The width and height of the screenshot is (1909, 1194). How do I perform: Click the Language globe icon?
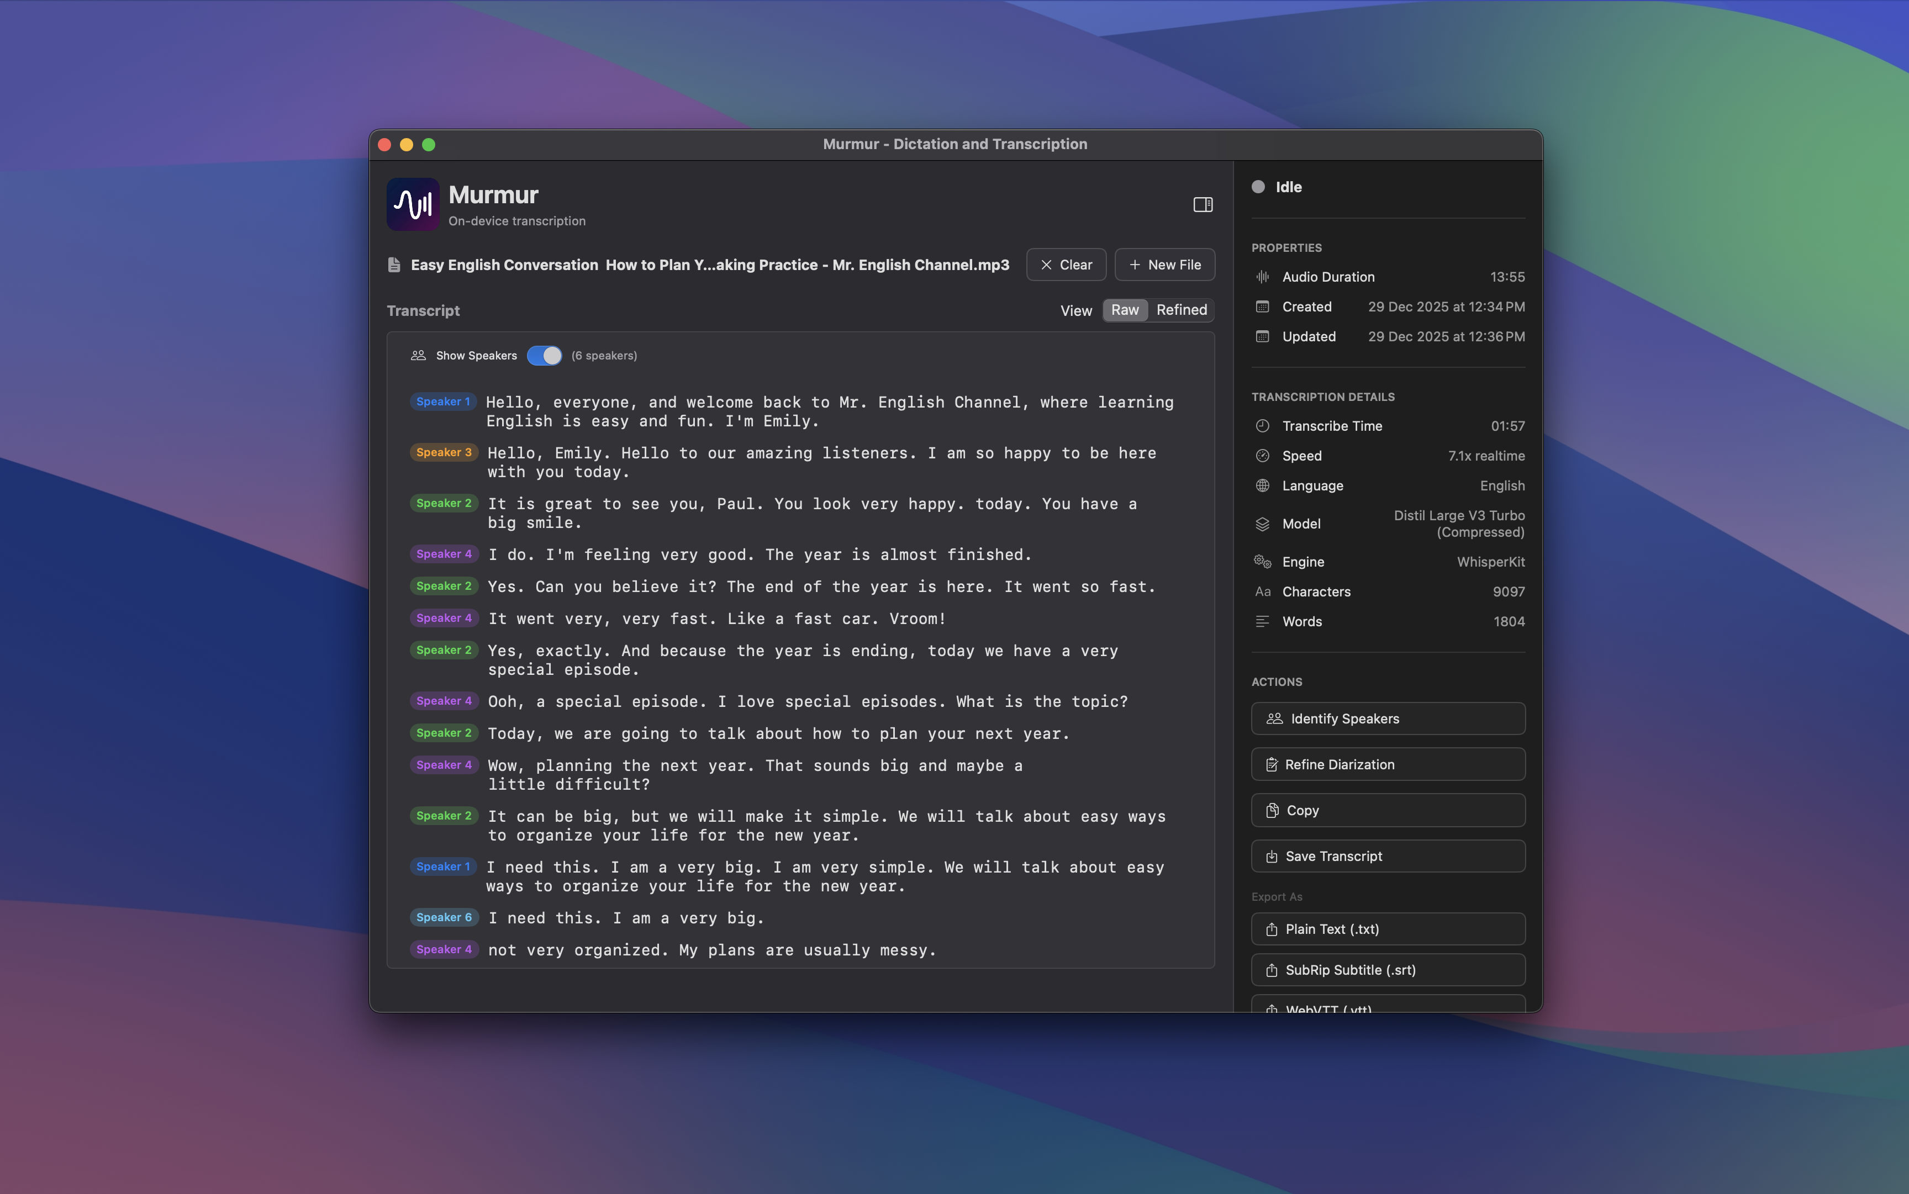point(1262,485)
